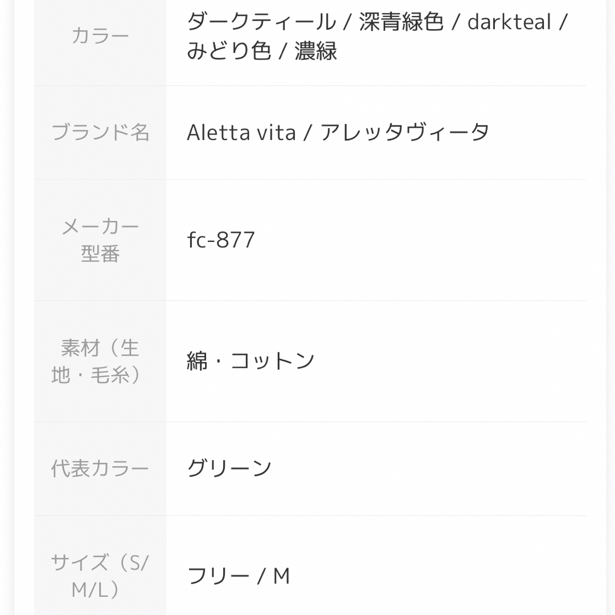The height and width of the screenshot is (615, 615).
Task: Click the みどり色 / 濃緑 text line
Action: 262,51
